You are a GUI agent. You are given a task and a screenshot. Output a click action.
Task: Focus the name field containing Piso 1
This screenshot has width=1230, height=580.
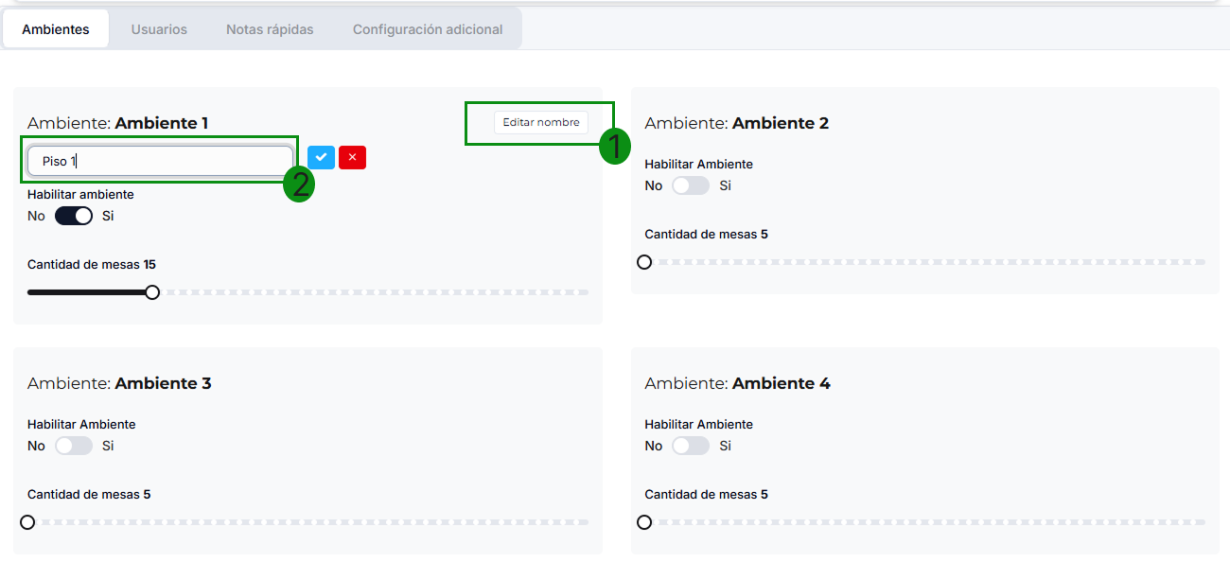point(159,161)
